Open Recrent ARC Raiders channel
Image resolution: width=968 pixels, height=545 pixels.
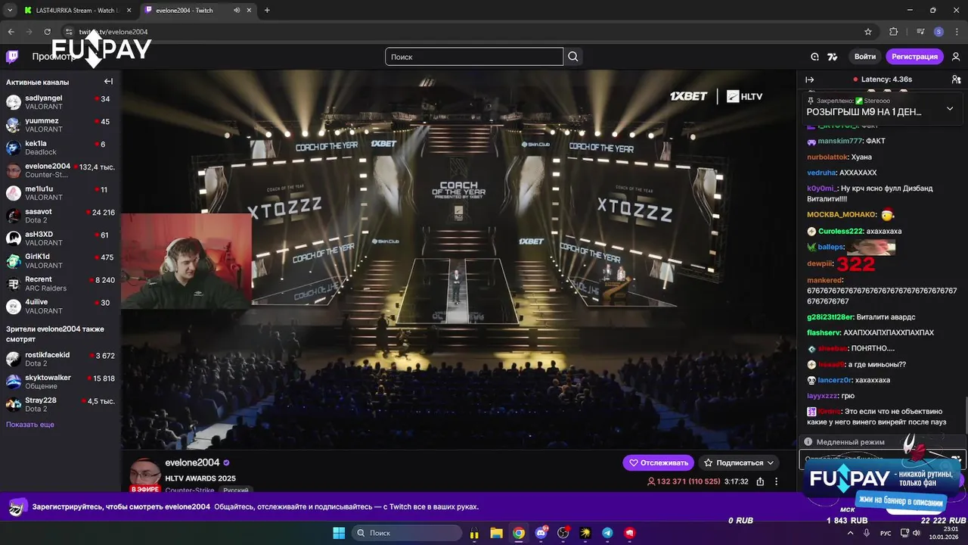(60, 284)
